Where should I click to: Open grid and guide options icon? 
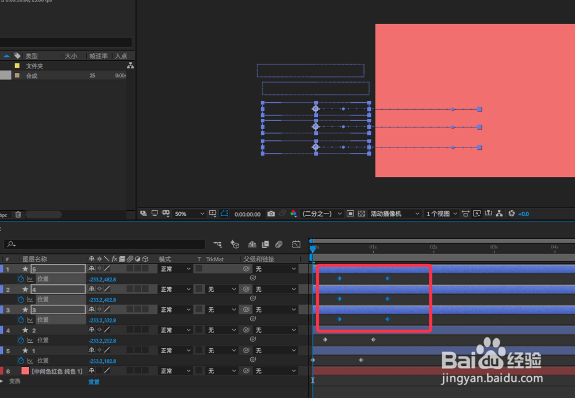tap(213, 214)
